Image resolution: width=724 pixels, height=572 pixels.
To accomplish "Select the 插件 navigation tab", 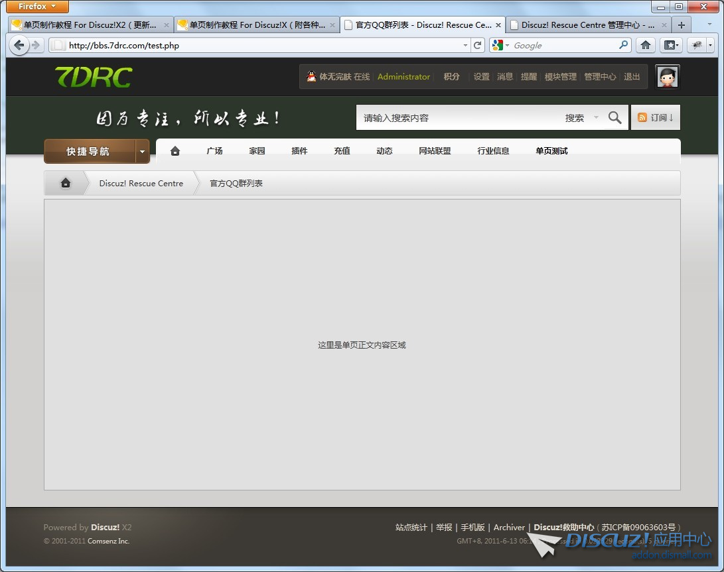I will (x=299, y=151).
